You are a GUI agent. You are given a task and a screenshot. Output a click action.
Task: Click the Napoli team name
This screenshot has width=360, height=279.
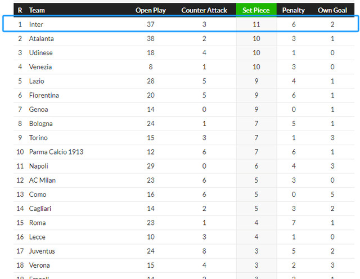(39, 166)
